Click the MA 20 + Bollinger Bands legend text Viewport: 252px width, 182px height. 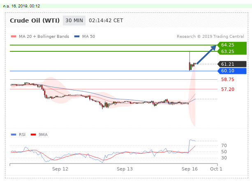[x=44, y=37]
